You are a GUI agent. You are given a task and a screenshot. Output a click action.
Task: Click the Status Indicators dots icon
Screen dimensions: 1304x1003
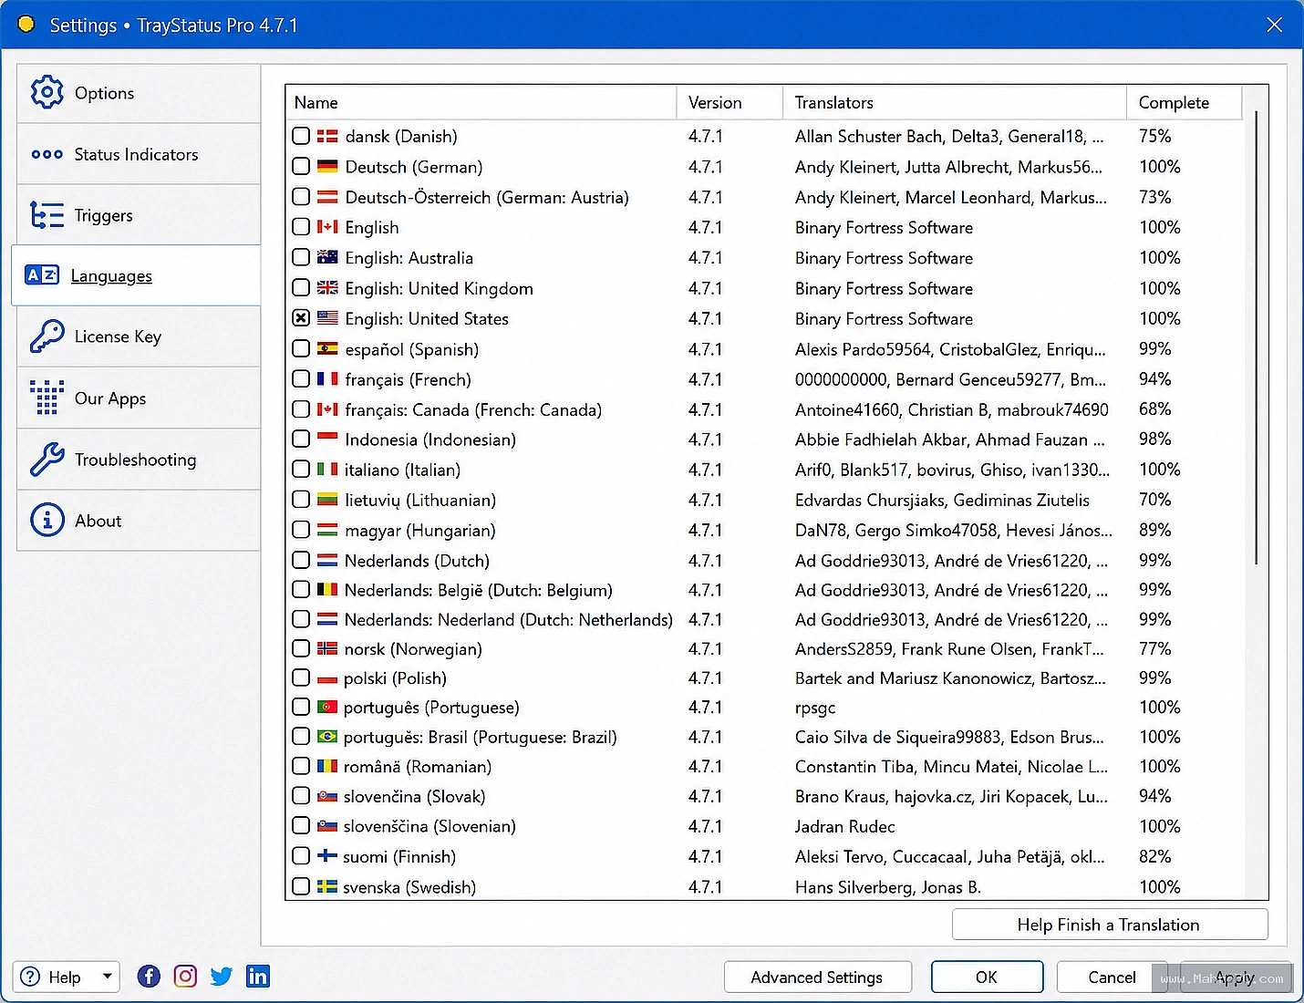coord(47,154)
